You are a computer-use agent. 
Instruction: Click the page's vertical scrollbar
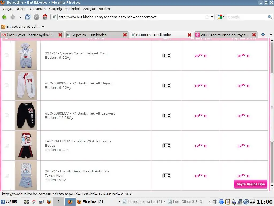[272, 107]
